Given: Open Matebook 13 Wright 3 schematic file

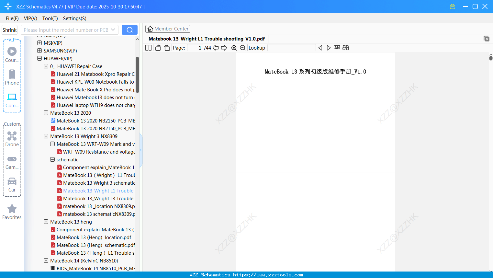Looking at the screenshot, I should (96, 183).
